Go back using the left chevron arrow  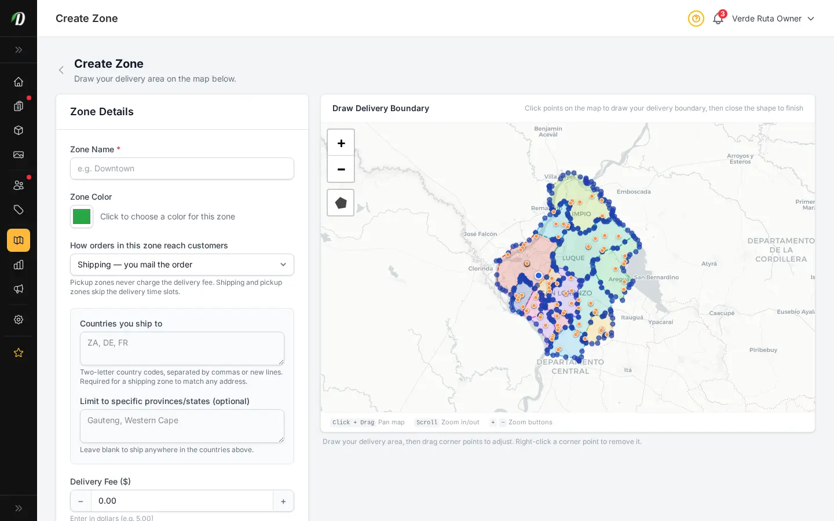point(61,70)
